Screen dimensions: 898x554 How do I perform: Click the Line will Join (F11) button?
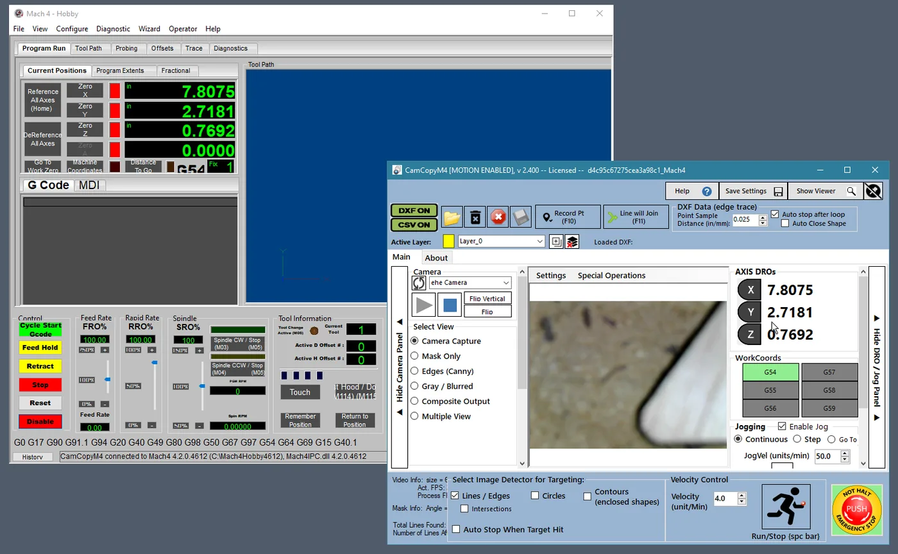pyautogui.click(x=636, y=217)
